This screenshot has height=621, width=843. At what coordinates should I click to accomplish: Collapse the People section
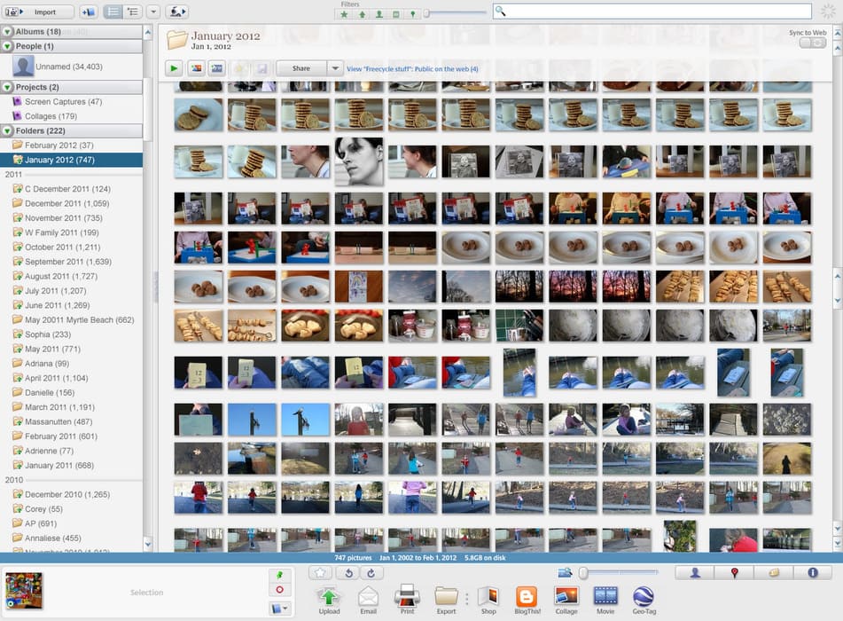[7, 46]
